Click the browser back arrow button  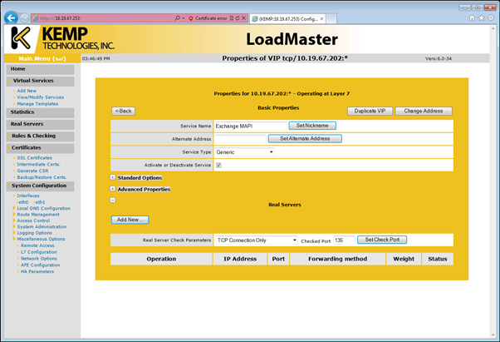point(10,17)
